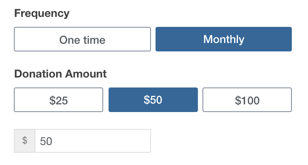Select the One time frequency option
This screenshot has width=308, height=165.
point(82,39)
